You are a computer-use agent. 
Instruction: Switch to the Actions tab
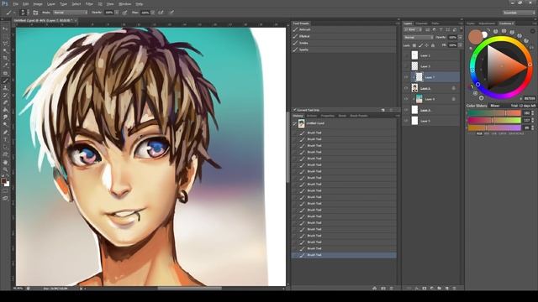click(x=312, y=116)
